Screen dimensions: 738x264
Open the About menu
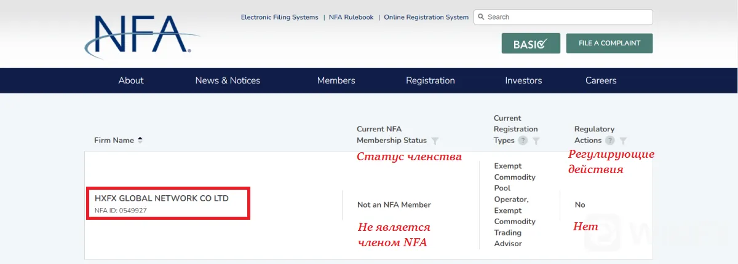(x=131, y=80)
